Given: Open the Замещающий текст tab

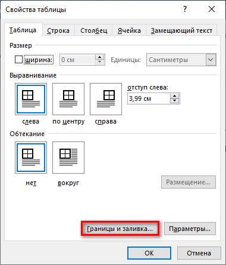Looking at the screenshot, I should (181, 30).
